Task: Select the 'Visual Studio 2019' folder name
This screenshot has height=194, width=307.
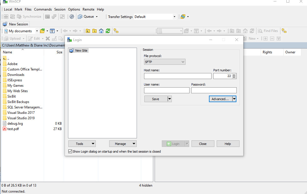Action: click(x=21, y=118)
